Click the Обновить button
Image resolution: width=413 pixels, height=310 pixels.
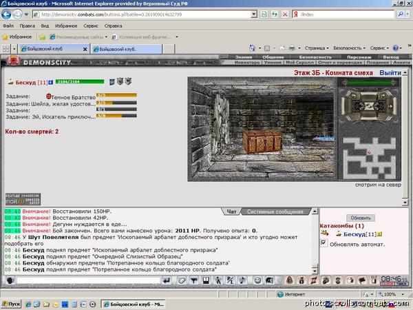pyautogui.click(x=361, y=218)
